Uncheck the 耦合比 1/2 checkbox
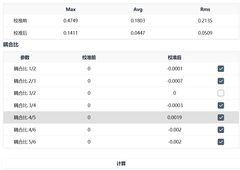 (221, 69)
